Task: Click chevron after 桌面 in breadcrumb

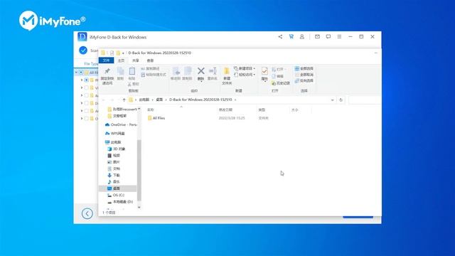Action: click(x=166, y=100)
